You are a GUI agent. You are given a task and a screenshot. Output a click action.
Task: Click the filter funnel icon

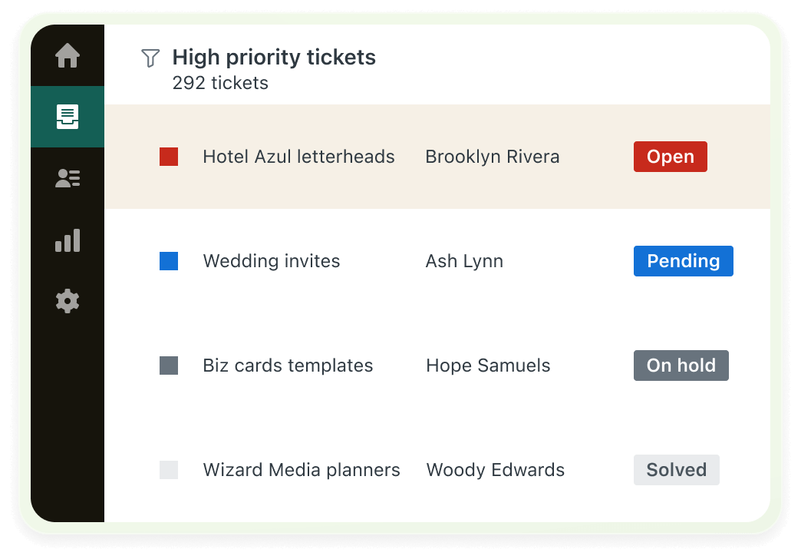coord(150,57)
